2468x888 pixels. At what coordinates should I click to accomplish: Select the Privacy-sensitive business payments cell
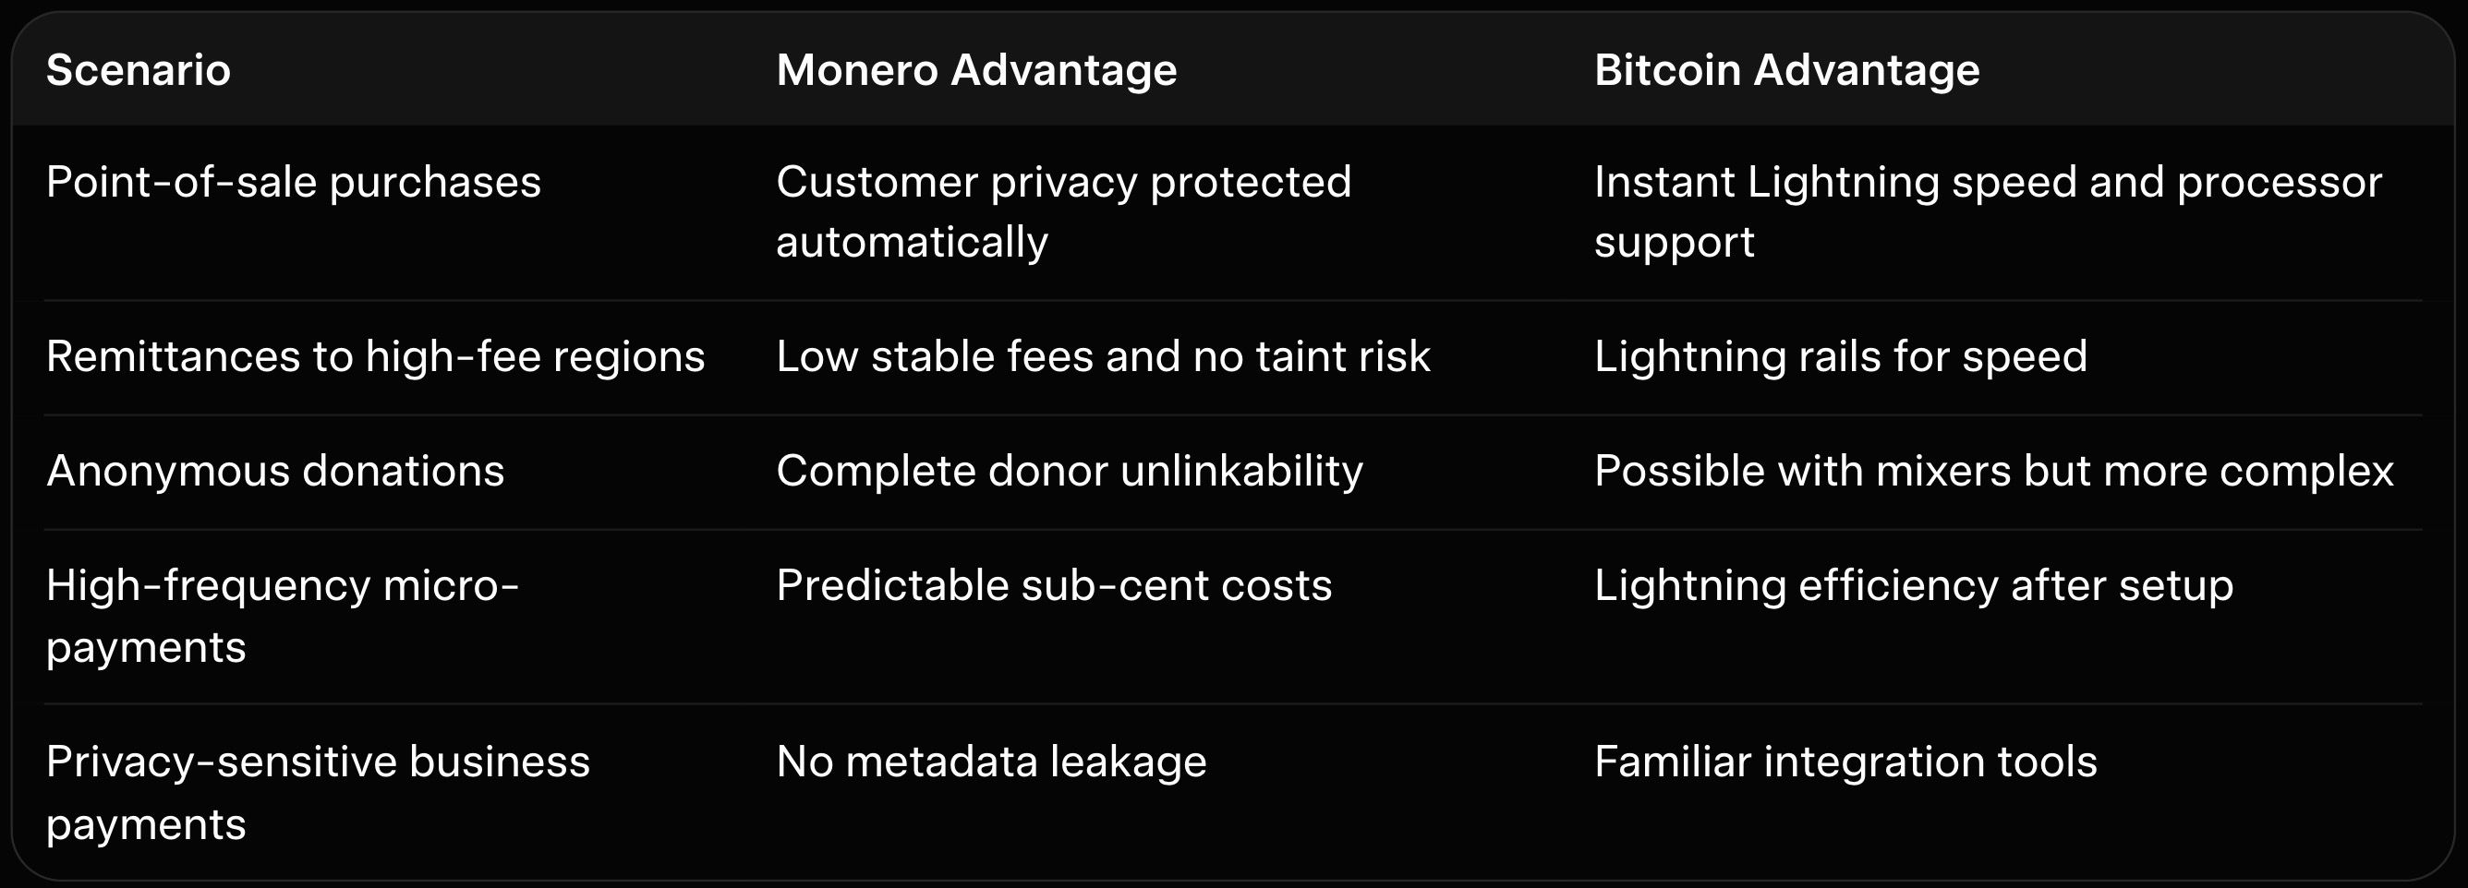click(317, 791)
